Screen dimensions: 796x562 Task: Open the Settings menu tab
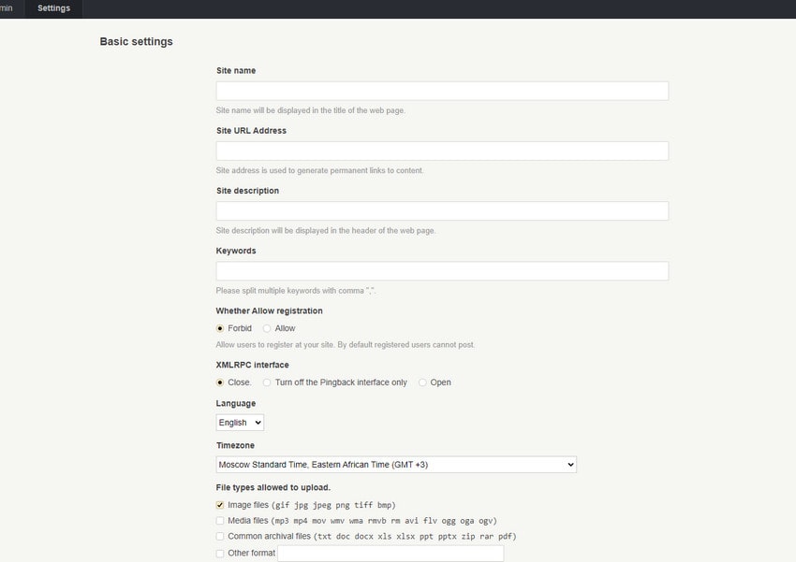click(x=53, y=8)
